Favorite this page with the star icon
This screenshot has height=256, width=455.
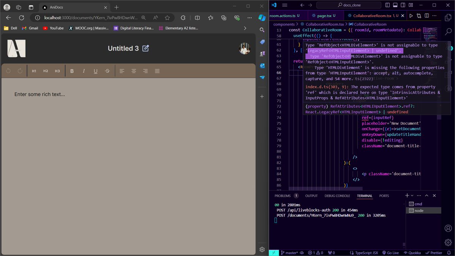(167, 18)
